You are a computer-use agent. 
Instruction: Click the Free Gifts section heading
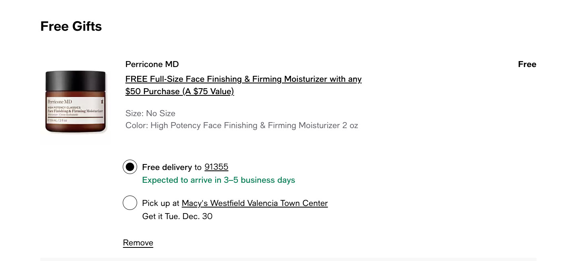(x=71, y=26)
